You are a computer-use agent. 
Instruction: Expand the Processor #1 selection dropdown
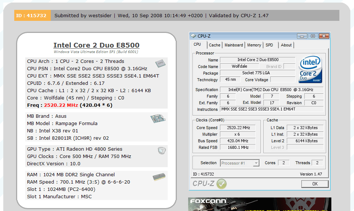coord(256,163)
